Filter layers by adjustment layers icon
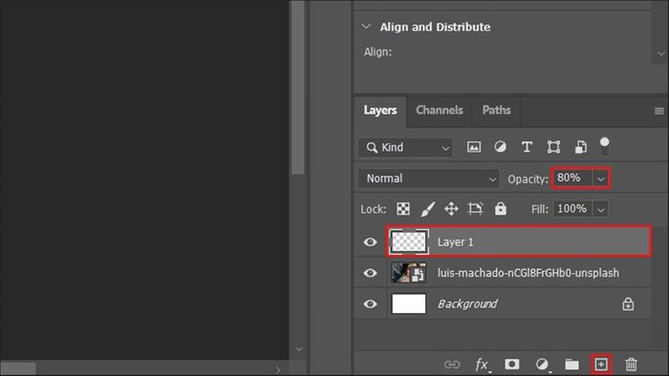Screen dimensions: 669x376 click(500, 147)
